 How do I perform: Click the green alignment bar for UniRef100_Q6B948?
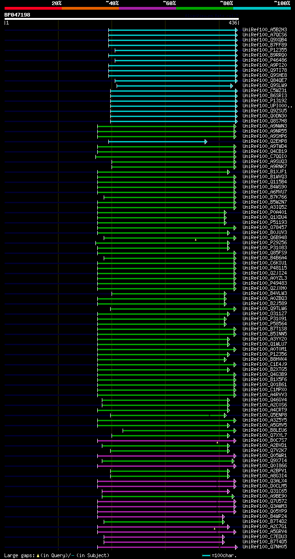coord(170,238)
